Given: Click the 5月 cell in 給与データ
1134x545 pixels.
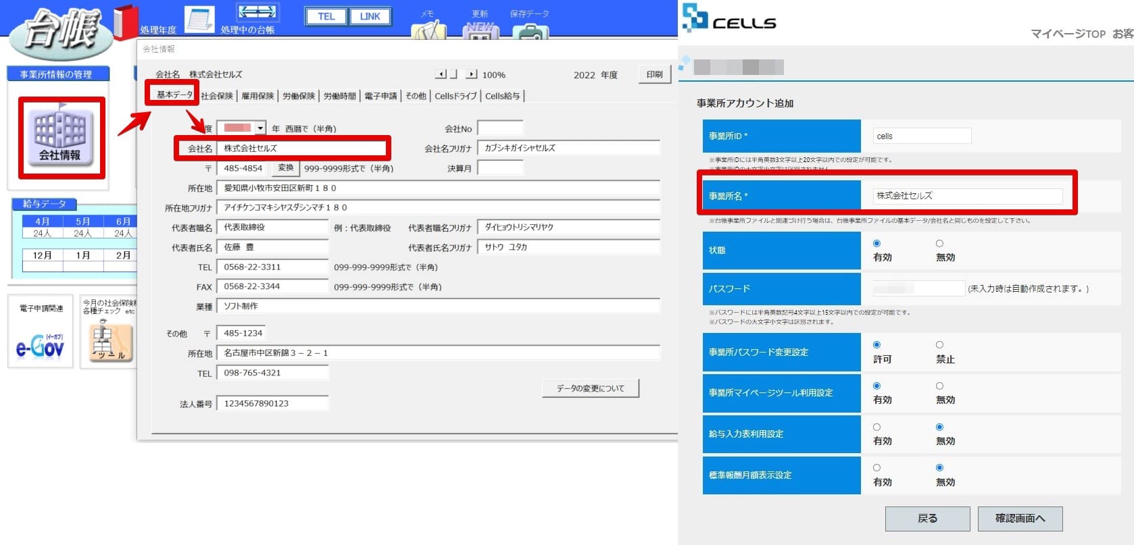Looking at the screenshot, I should [82, 222].
